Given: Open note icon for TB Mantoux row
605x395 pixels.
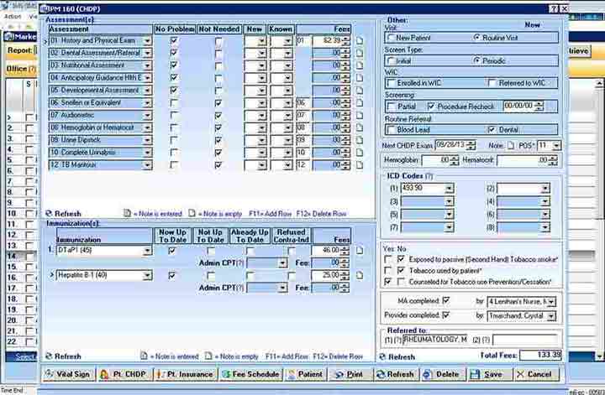Looking at the screenshot, I should pyautogui.click(x=360, y=164).
